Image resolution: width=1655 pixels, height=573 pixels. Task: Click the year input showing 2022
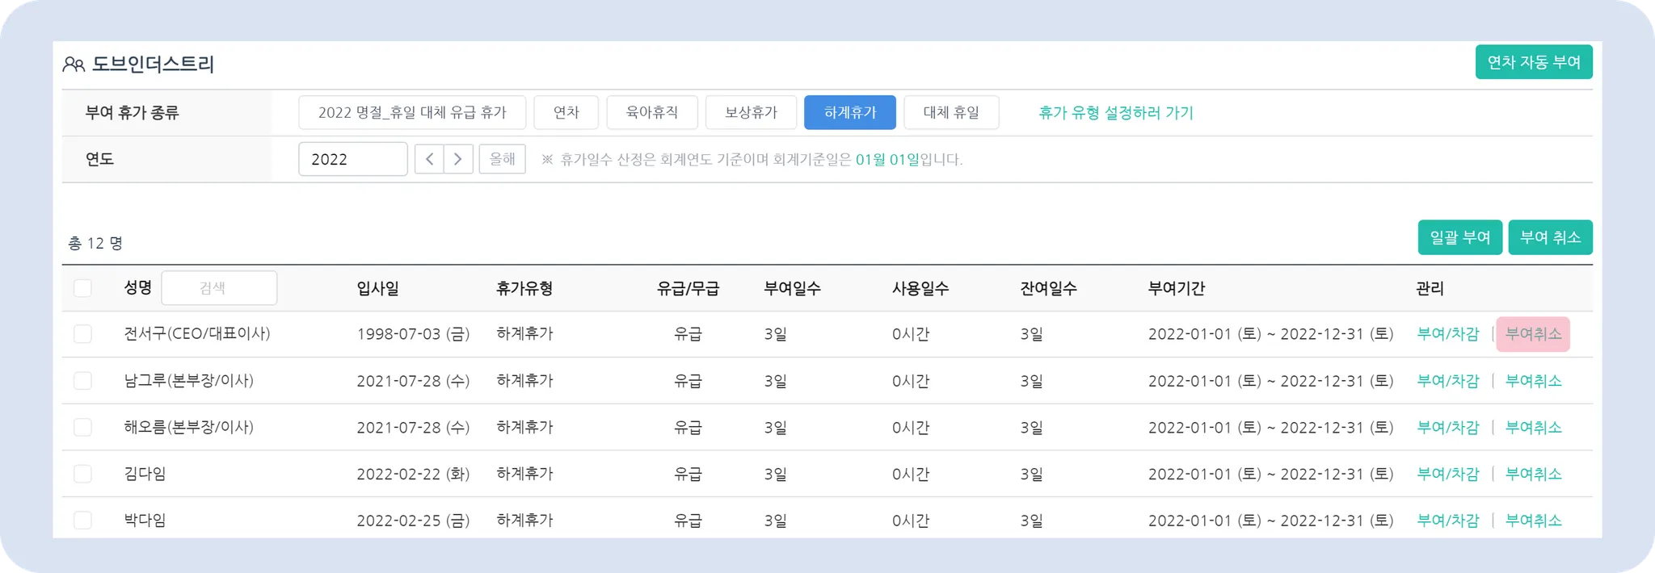tap(353, 159)
